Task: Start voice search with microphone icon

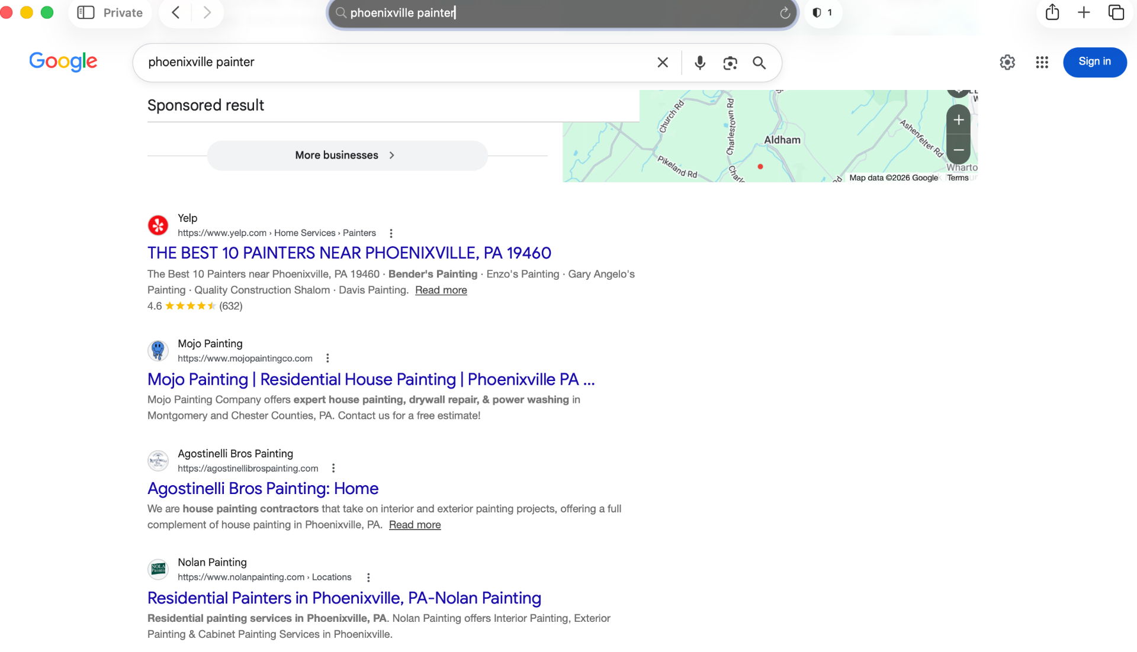Action: point(699,62)
